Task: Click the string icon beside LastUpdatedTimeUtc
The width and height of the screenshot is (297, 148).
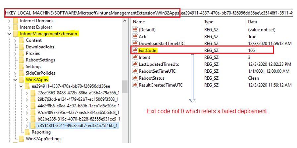Action: tap(135, 64)
